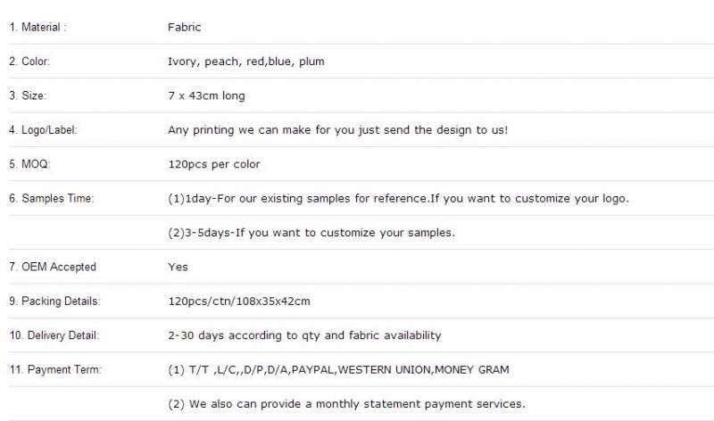
Task: Select '120pcs per color' value
Action: click(x=214, y=164)
